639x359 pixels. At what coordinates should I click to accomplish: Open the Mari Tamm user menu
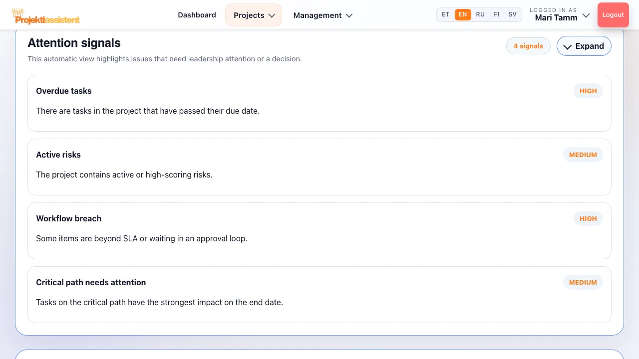[x=560, y=15]
